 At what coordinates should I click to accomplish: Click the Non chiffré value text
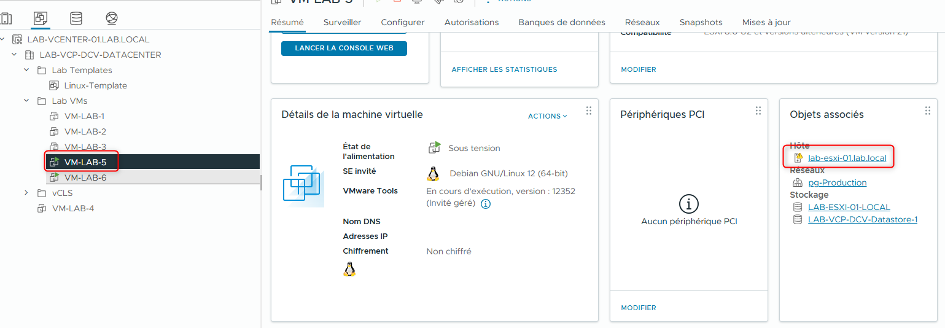pyautogui.click(x=449, y=251)
